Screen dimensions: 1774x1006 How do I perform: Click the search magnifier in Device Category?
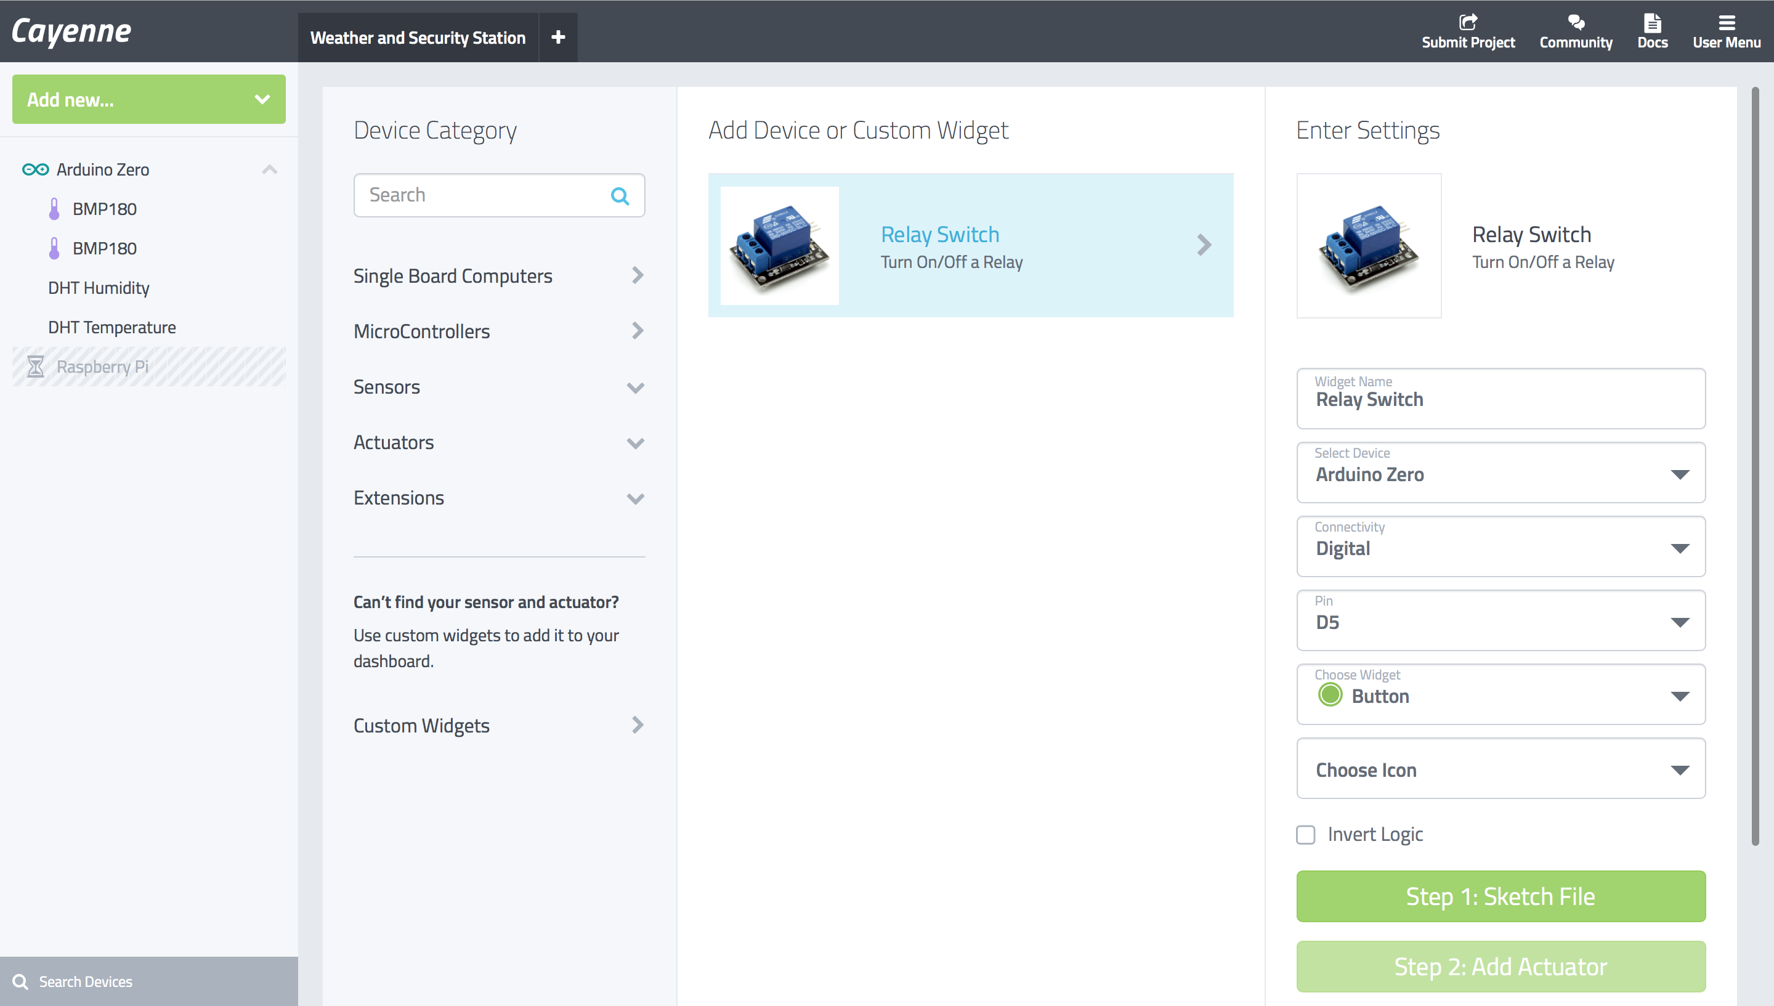tap(620, 197)
